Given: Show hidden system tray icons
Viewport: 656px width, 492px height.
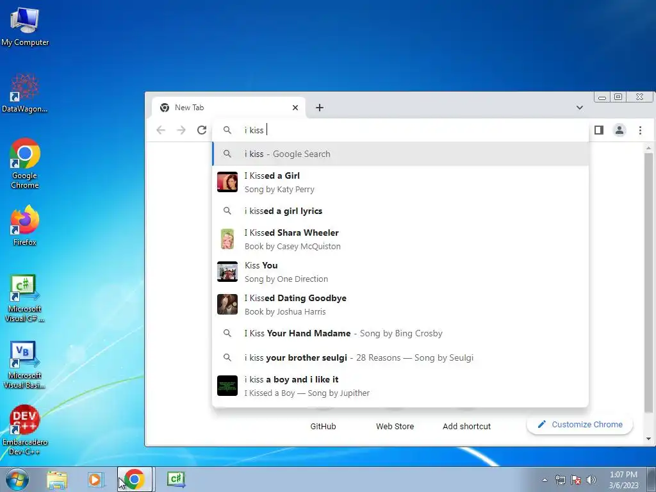Looking at the screenshot, I should tap(545, 480).
